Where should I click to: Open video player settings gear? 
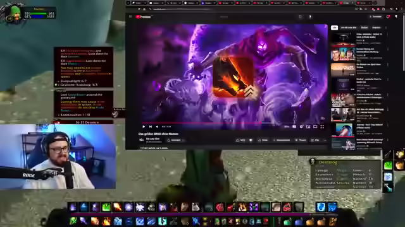(301, 127)
